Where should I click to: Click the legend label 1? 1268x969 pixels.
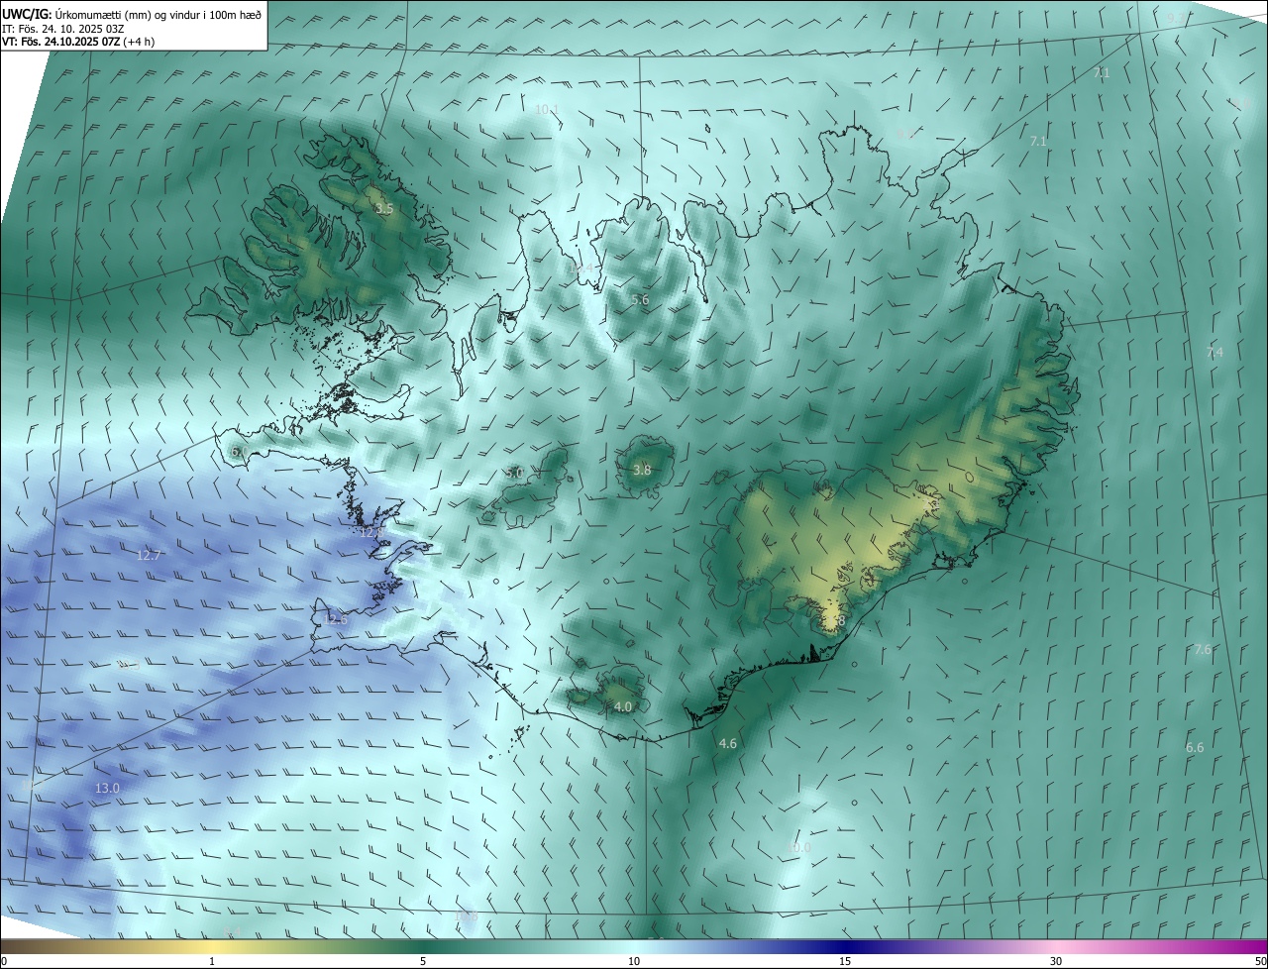tap(212, 961)
